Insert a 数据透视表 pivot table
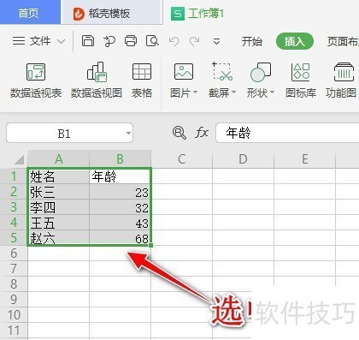359x340 pixels. pyautogui.click(x=36, y=81)
